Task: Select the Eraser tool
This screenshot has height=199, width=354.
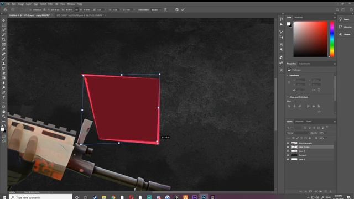Action: tap(4, 73)
